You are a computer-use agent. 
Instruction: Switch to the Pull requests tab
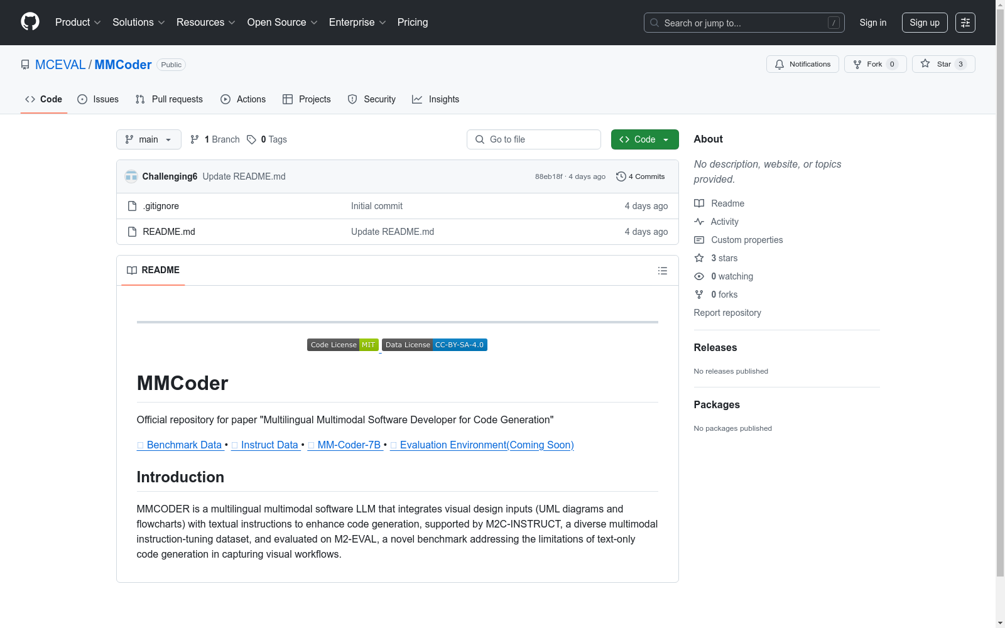coord(169,99)
